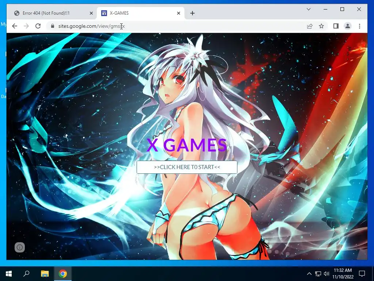Bookmark this page with the star icon

tap(321, 26)
